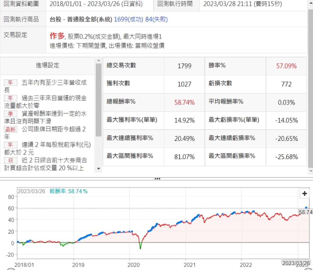Click the 年 tag beside 過去三年來自營運的現金流量
The width and height of the screenshot is (313, 270).
coord(10,98)
